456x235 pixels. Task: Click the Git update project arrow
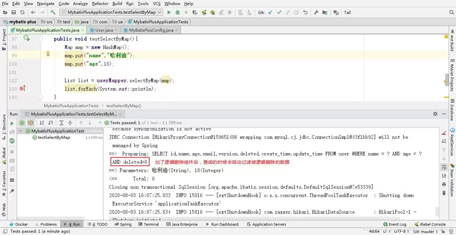click(271, 13)
